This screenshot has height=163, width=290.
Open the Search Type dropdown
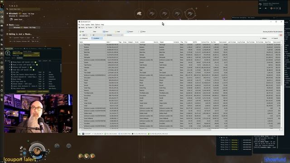17,53
